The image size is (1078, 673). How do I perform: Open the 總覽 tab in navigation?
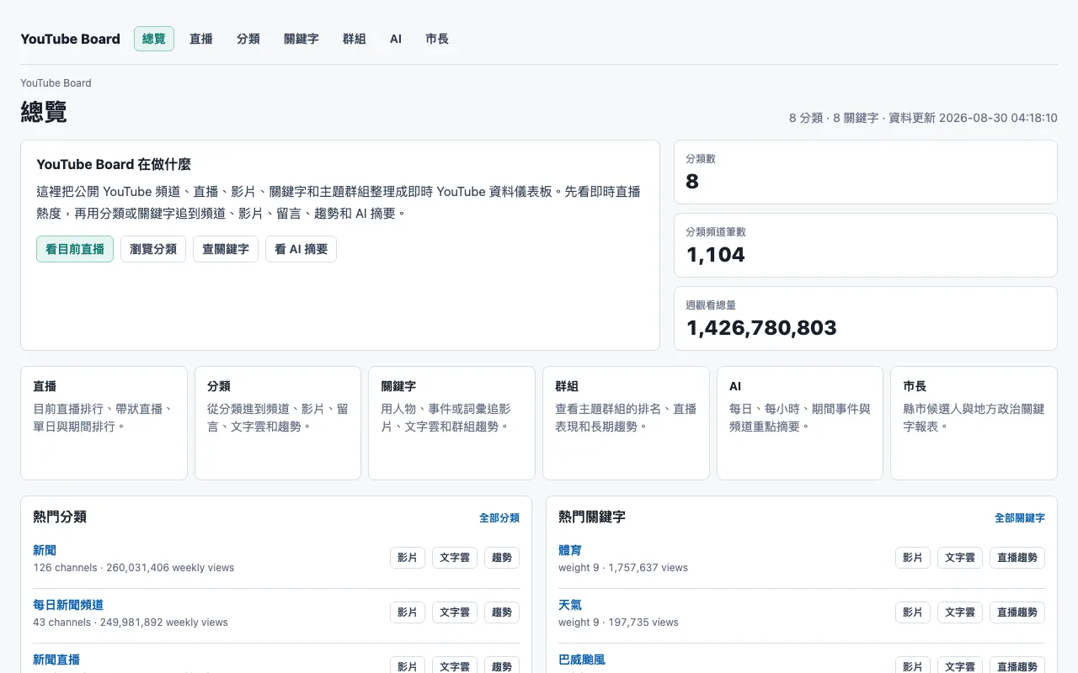[154, 39]
